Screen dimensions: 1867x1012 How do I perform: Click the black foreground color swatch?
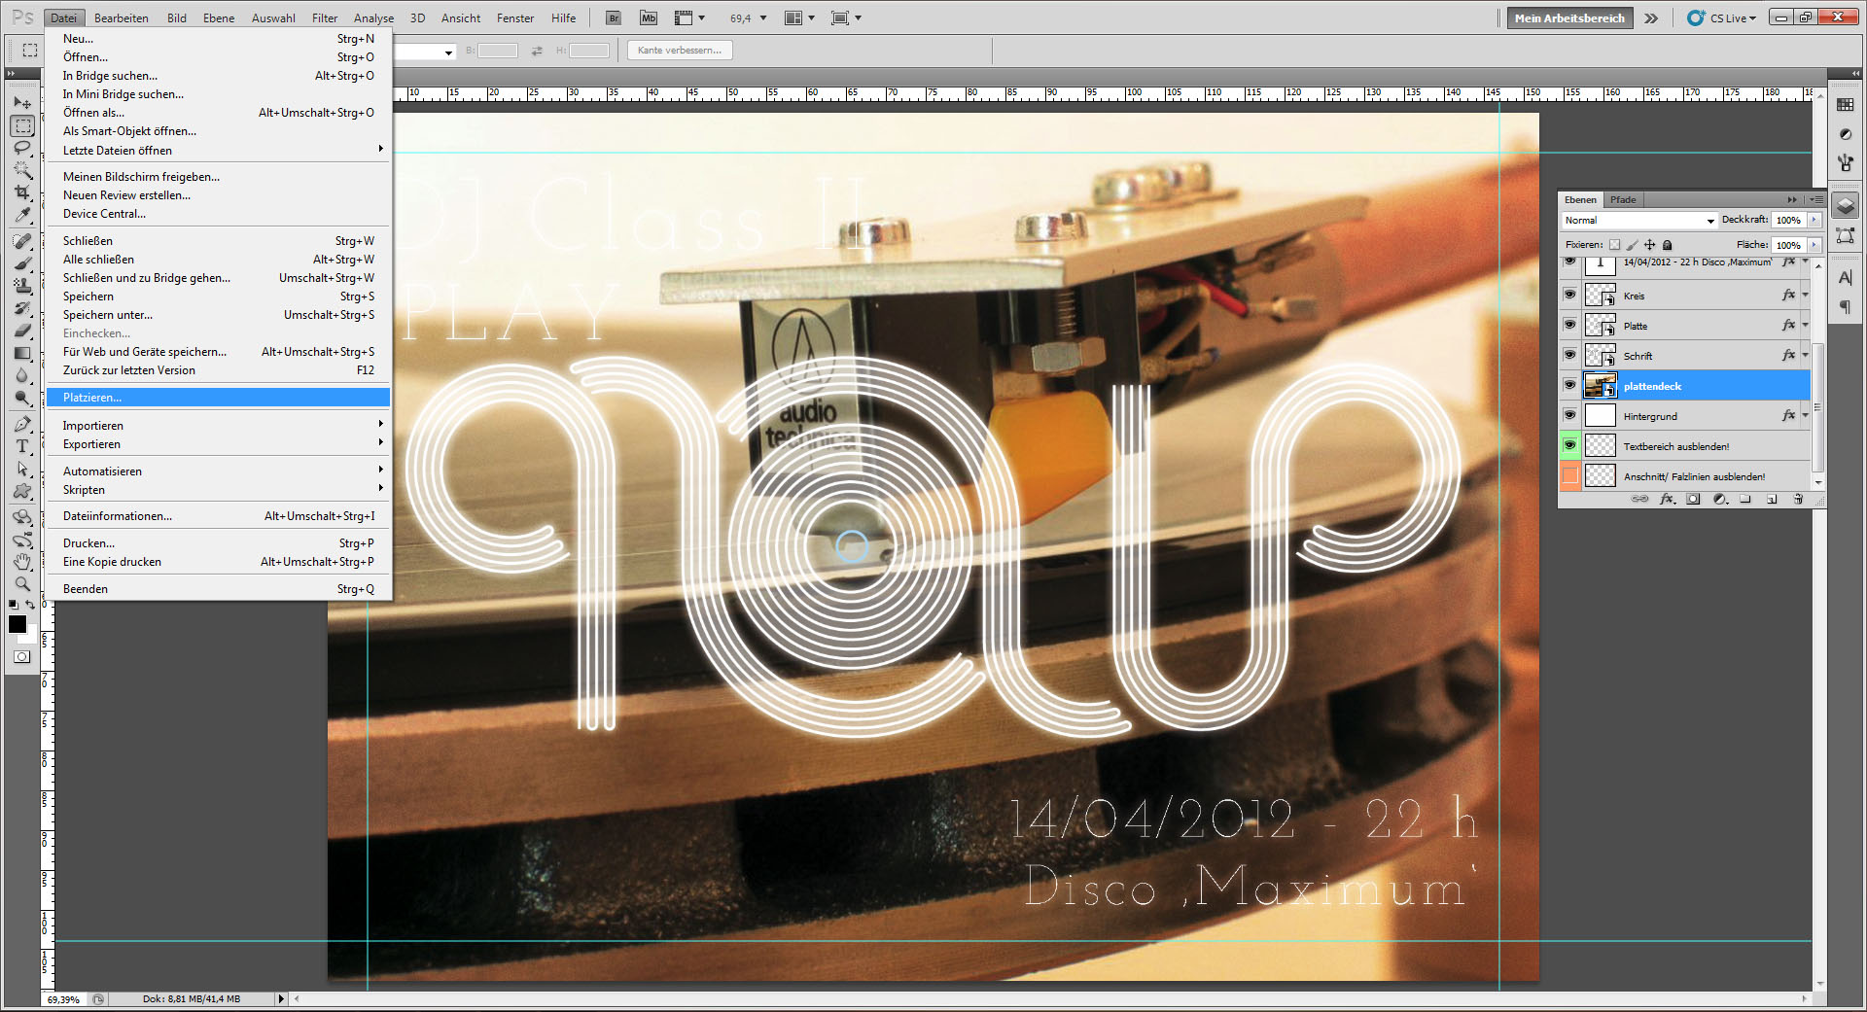(17, 624)
